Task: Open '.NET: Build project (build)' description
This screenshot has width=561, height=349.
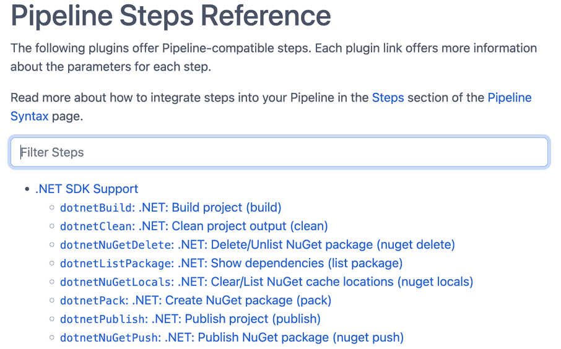Action: click(210, 208)
